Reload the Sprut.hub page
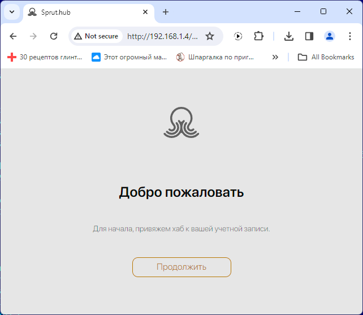This screenshot has width=363, height=315. point(54,36)
